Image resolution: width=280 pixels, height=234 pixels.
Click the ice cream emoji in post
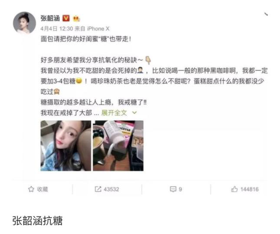coord(148,60)
